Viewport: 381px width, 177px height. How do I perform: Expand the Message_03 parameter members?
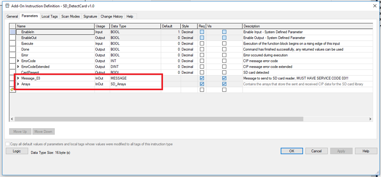pyautogui.click(x=18, y=78)
